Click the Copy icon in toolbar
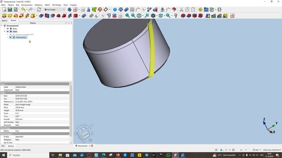This screenshot has width=282, height=158. pos(187,10)
